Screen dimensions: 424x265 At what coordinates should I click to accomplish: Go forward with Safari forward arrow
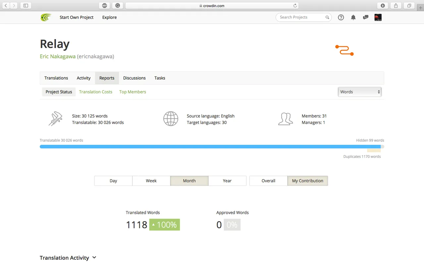click(x=14, y=6)
